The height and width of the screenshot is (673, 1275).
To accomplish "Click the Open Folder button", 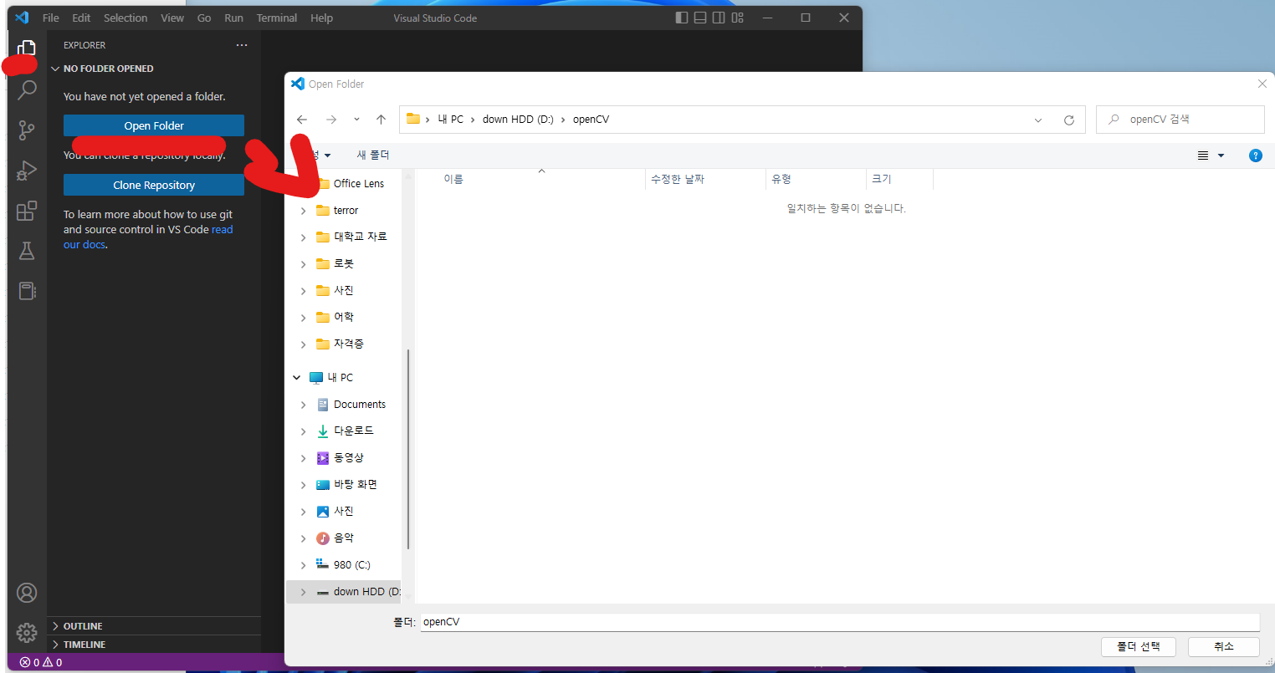I will pyautogui.click(x=154, y=125).
